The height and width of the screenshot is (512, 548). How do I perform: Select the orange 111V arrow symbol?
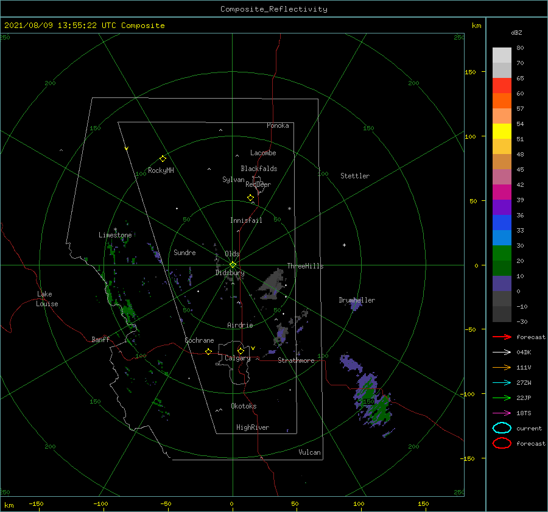coord(502,367)
